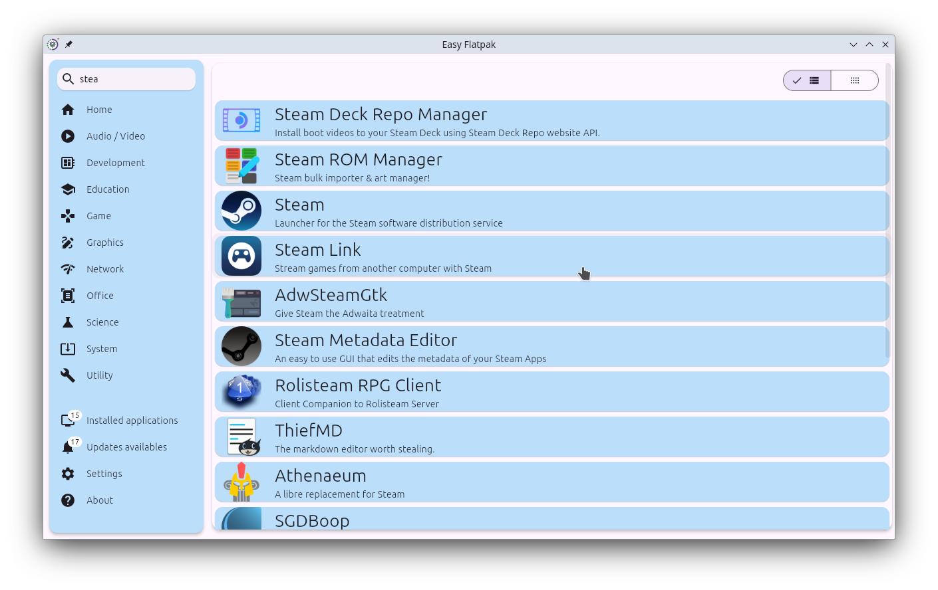The width and height of the screenshot is (938, 590).
Task: Click the AdwSteamGtk app icon
Action: pyautogui.click(x=241, y=302)
